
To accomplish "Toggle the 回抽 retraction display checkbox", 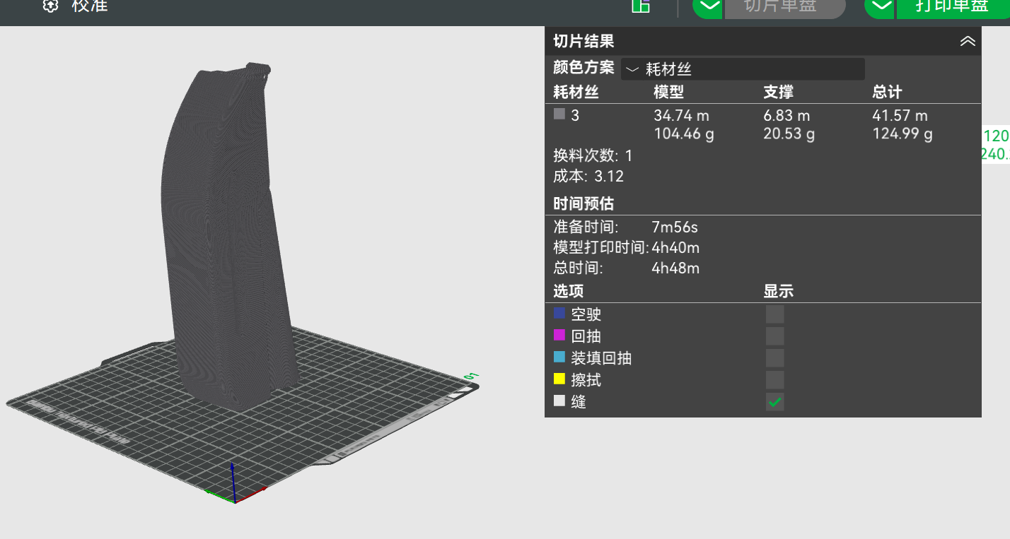I will pos(775,336).
